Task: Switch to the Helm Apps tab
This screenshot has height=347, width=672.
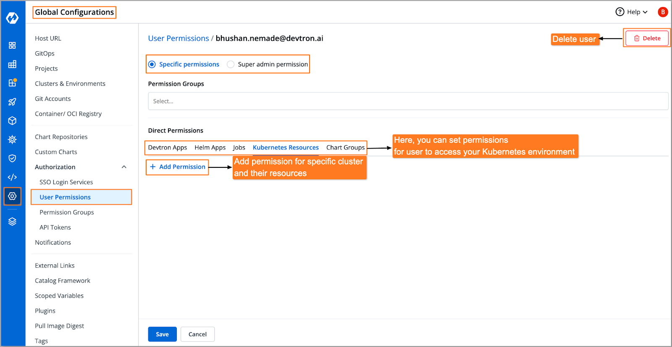Action: click(210, 147)
